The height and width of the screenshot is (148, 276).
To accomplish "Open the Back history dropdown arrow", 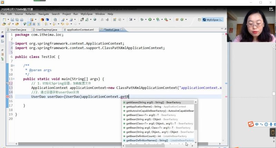I will (71, 24).
